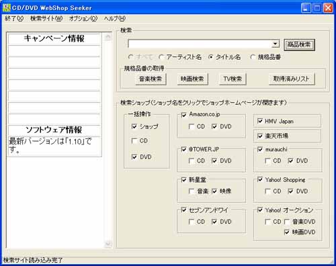Toggle the 一括操作 ショップ checkbox
336x266 pixels.
tap(134, 126)
